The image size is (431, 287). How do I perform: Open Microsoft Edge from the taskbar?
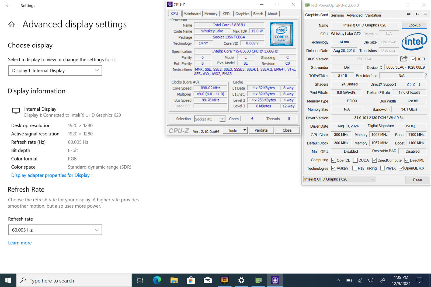click(157, 280)
